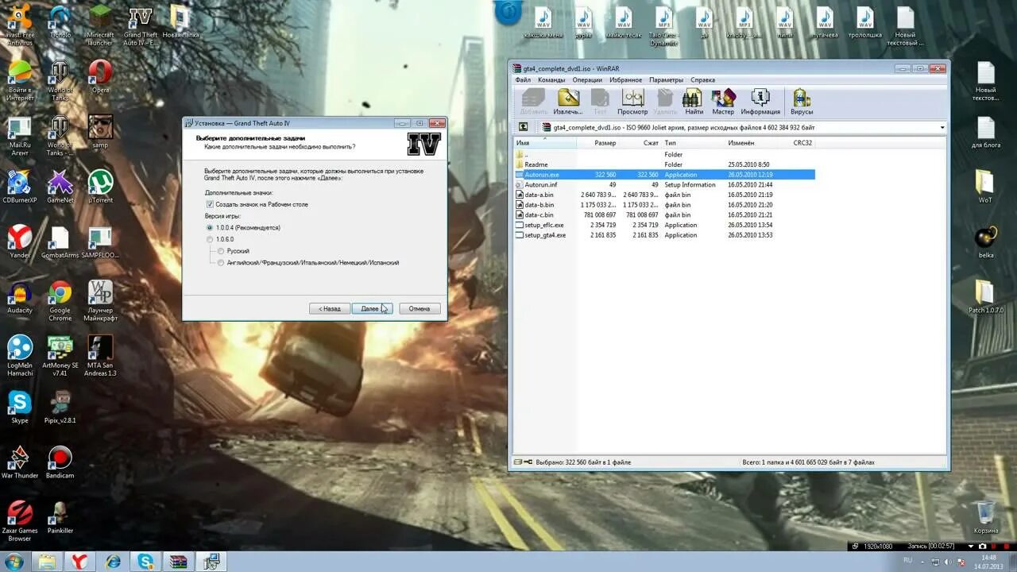Select the data-c.bin file row
The width and height of the screenshot is (1017, 572).
[664, 214]
